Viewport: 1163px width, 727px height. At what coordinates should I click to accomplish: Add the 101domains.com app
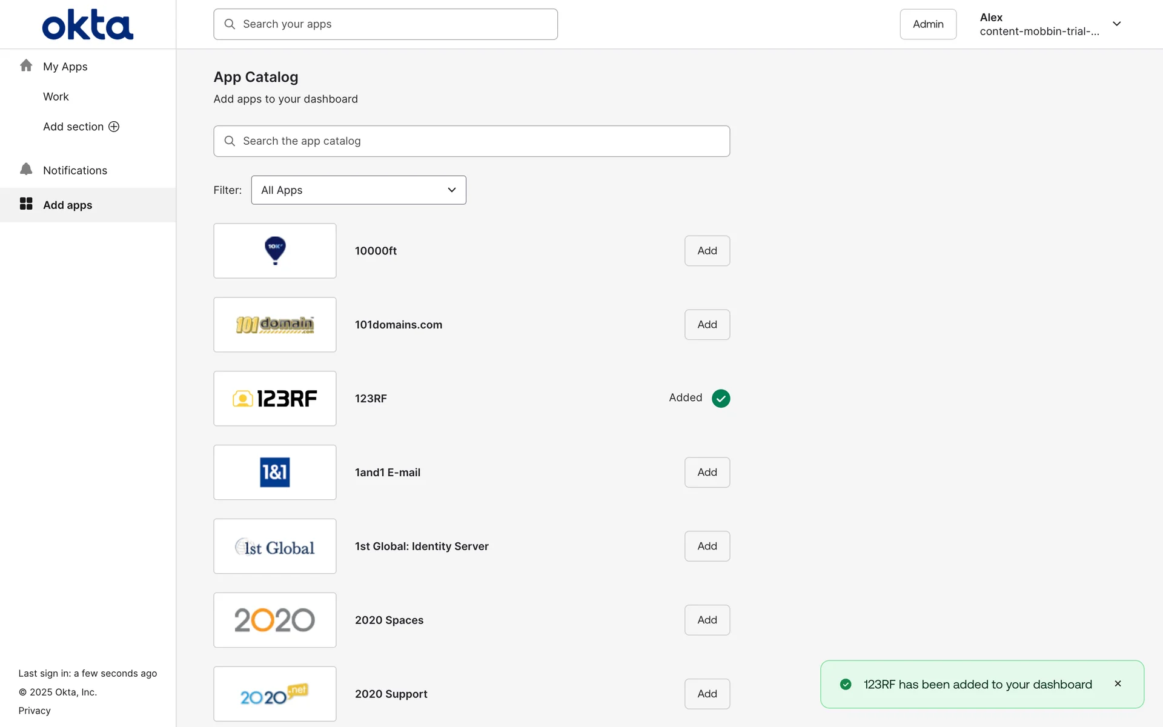706,325
